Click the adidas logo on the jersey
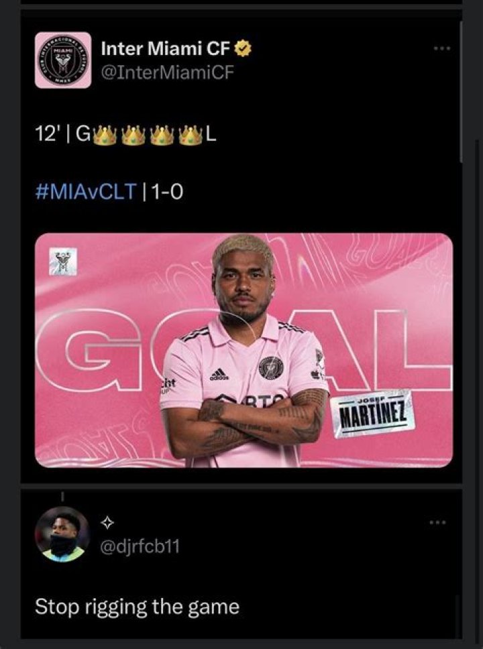 point(219,374)
